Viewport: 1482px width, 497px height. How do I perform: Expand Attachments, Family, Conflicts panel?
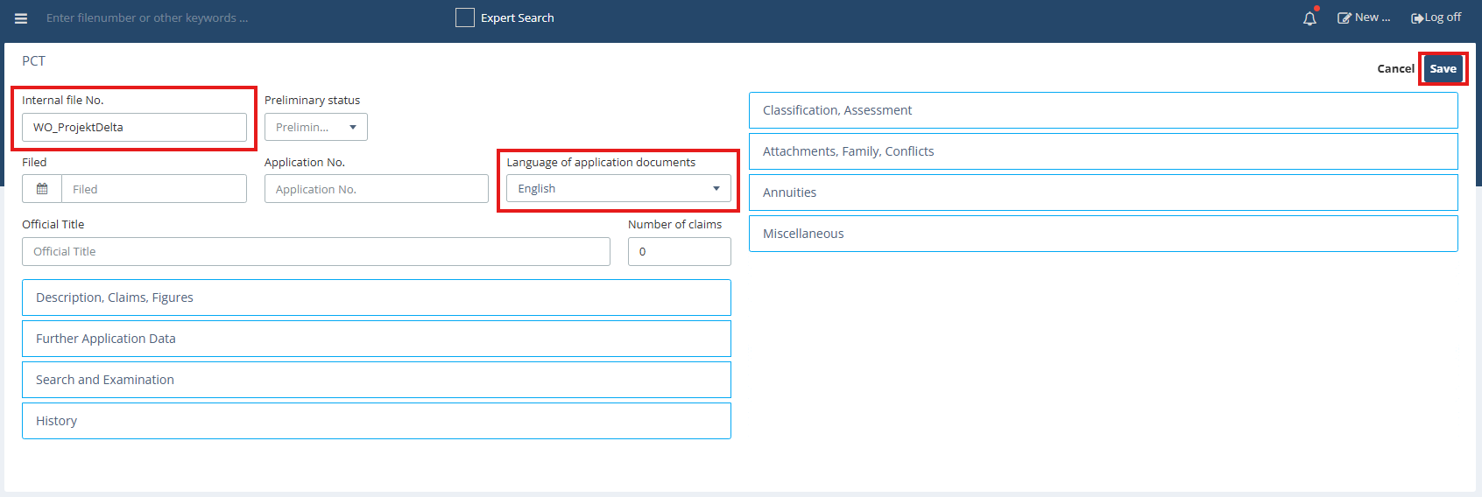point(1103,151)
